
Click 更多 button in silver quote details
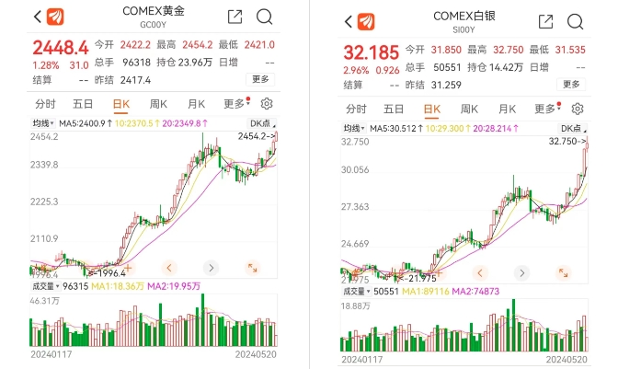[571, 84]
